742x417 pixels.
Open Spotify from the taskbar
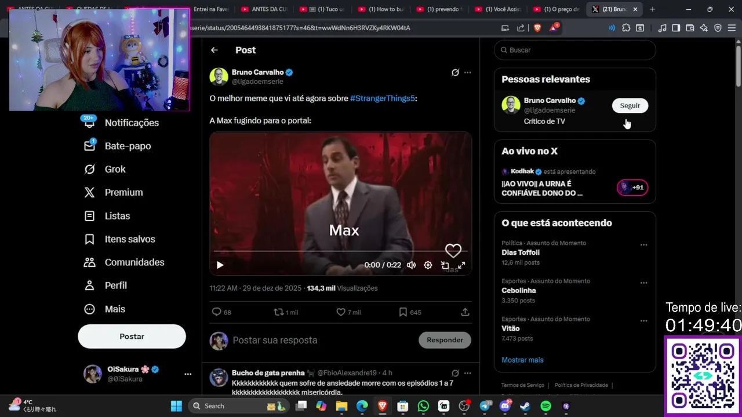(x=545, y=406)
